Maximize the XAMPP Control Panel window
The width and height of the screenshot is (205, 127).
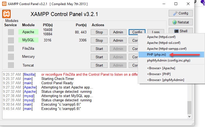pos(176,4)
